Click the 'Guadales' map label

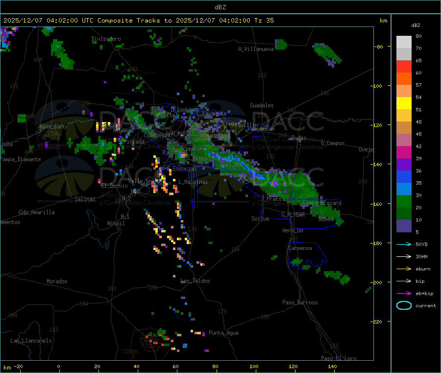click(262, 105)
